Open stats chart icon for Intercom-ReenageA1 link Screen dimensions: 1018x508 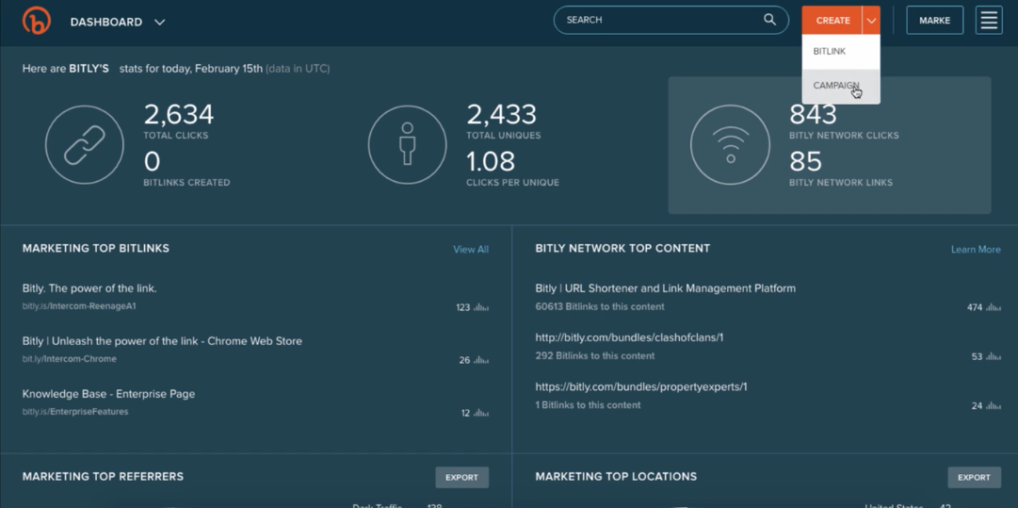(481, 307)
